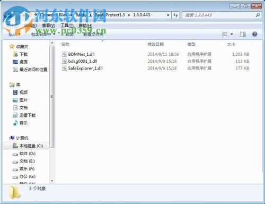Click the date 2014/9/11 18:56

click(163, 54)
